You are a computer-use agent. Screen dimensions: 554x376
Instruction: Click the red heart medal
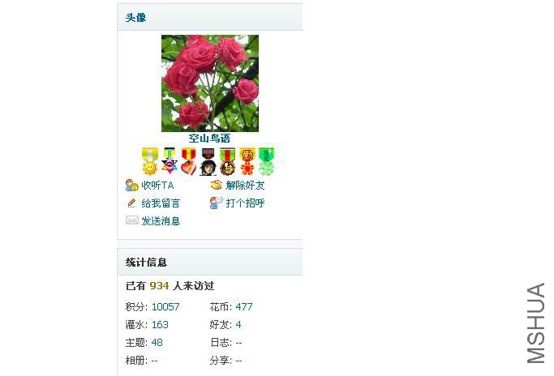point(189,161)
